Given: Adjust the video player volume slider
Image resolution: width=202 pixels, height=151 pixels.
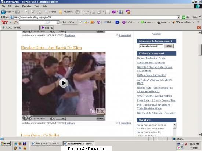Looking at the screenshot, I should coord(61,119).
